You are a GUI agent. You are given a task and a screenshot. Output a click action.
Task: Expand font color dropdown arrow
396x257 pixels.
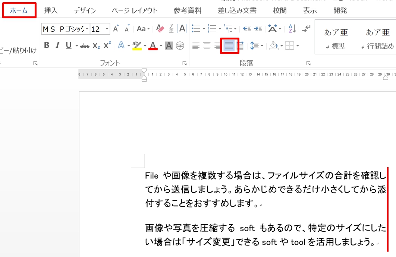[x=161, y=46]
